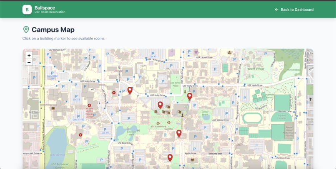Viewport: 336px width, 169px height.
Task: Open the marker just below Gazebo
Action: (179, 133)
